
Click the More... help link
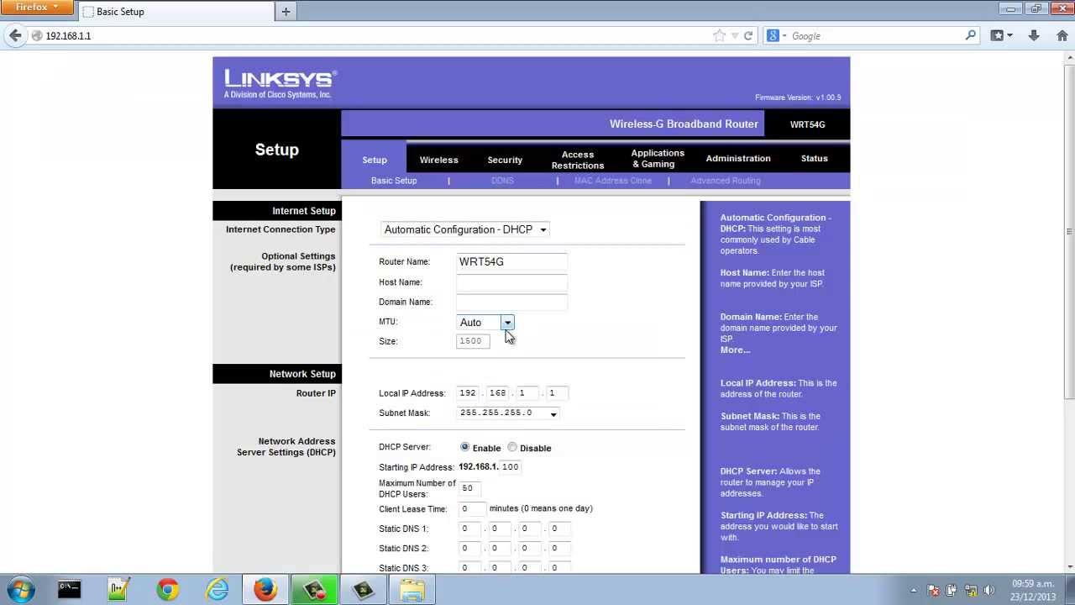(x=735, y=350)
